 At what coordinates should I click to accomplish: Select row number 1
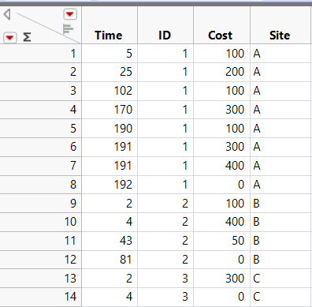[x=41, y=54]
